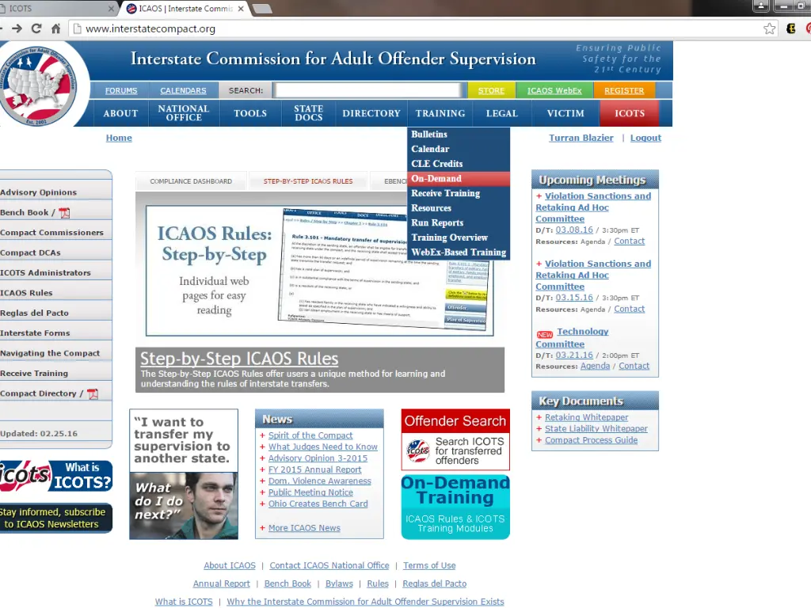The height and width of the screenshot is (608, 811).
Task: Open the FORUMS link
Action: pyautogui.click(x=121, y=90)
